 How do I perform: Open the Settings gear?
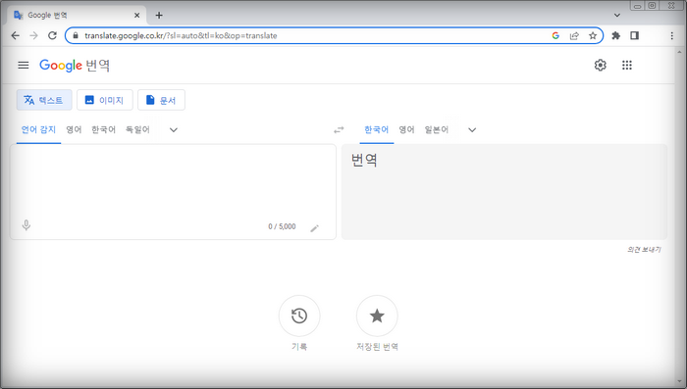pos(600,66)
